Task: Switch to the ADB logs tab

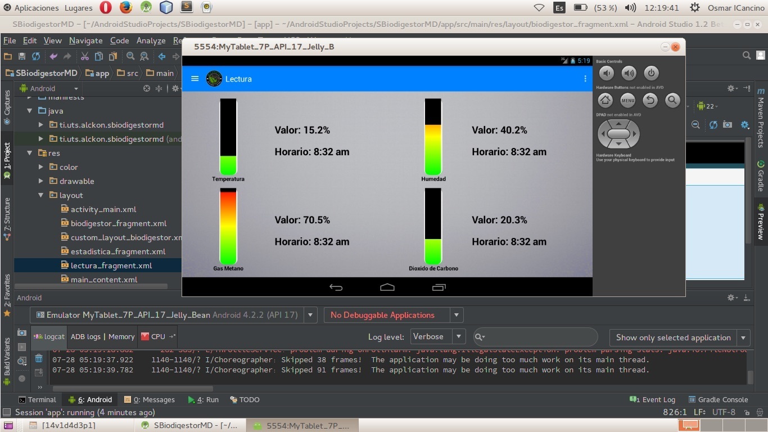Action: point(85,336)
